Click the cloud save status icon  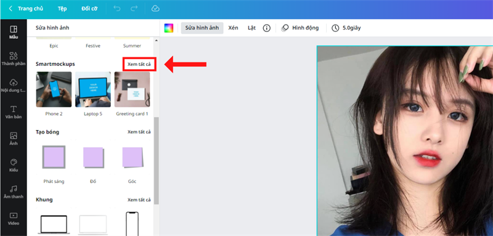click(155, 9)
